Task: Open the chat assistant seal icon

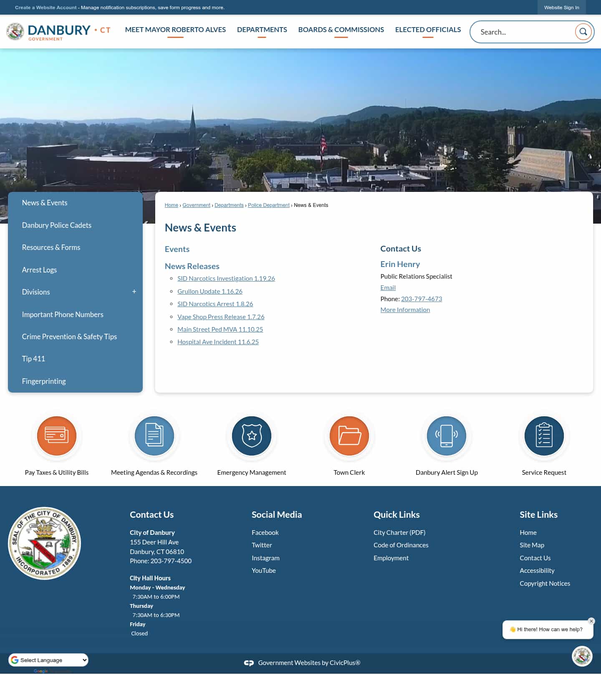Action: [x=582, y=656]
